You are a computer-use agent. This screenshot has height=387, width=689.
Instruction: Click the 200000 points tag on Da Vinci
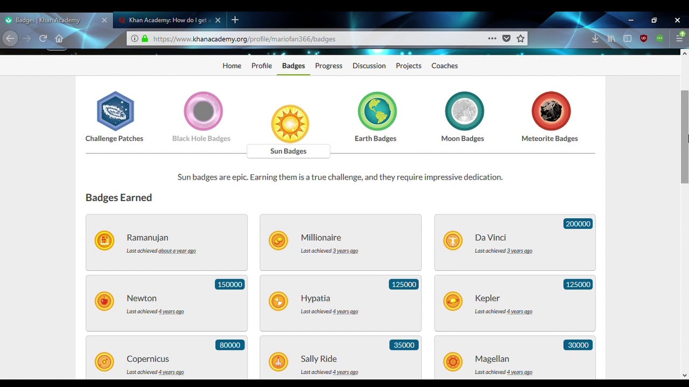click(x=578, y=224)
